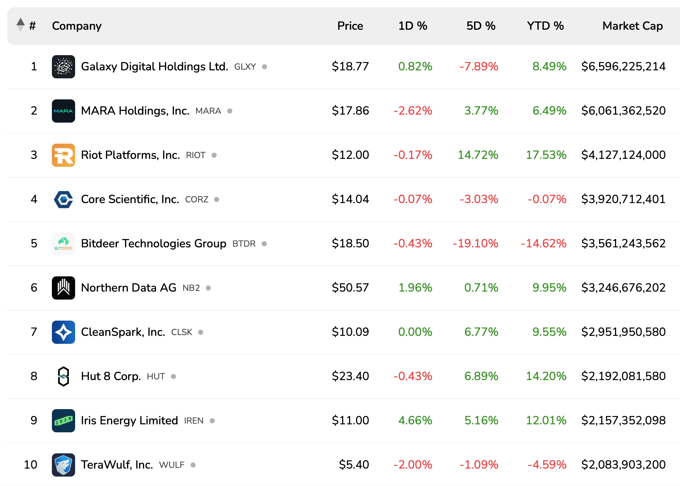Click the Galaxy Digital Holdings logo
This screenshot has height=486, width=680.
[x=64, y=66]
